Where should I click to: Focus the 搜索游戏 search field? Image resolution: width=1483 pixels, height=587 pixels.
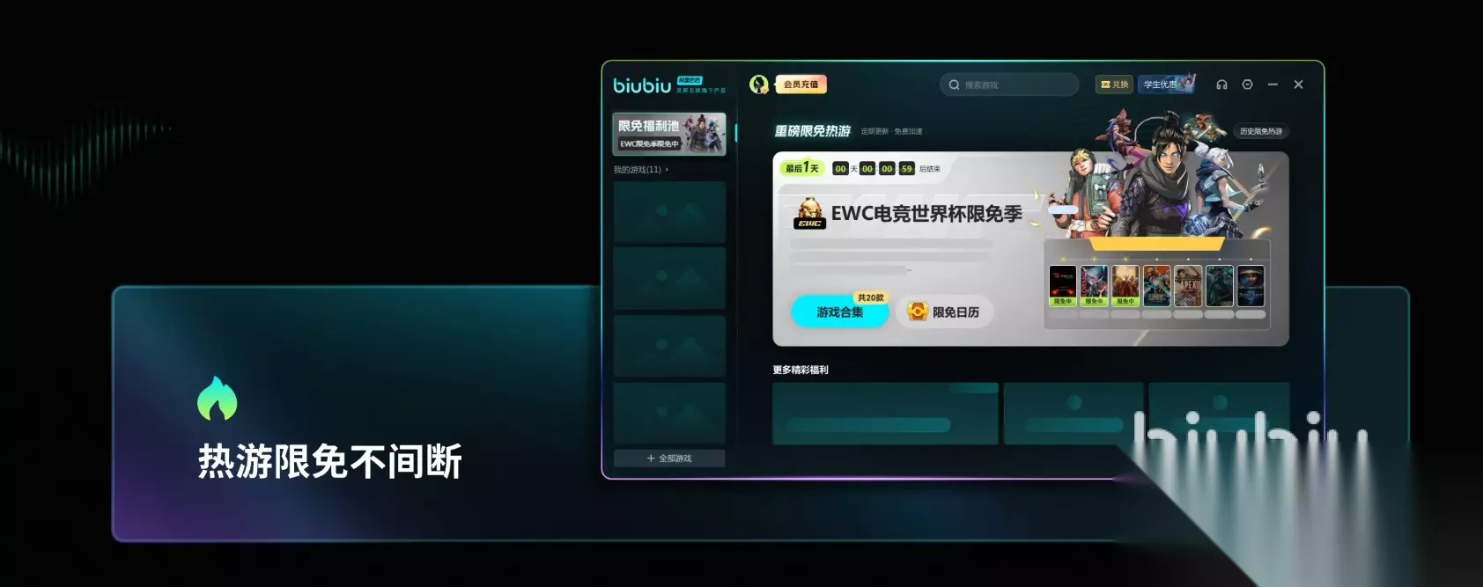tap(1009, 84)
